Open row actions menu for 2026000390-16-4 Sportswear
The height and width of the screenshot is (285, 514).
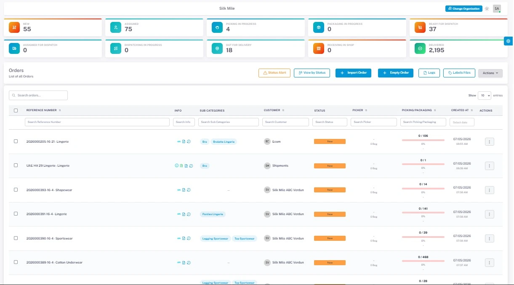point(490,238)
